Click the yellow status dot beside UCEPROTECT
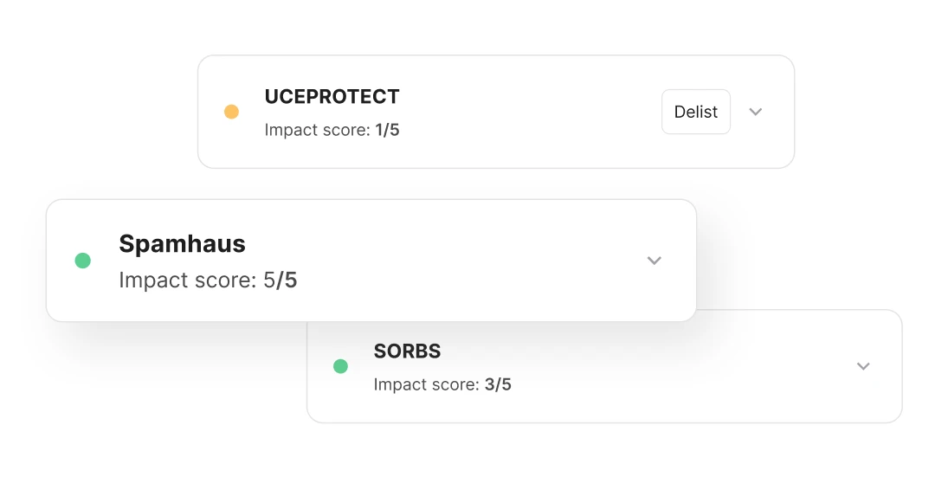Viewport: 935px width, 477px height. point(231,112)
